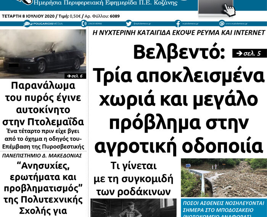Click 'Επέμβαση της Πυροσβεστικής' subheading

click(43, 147)
